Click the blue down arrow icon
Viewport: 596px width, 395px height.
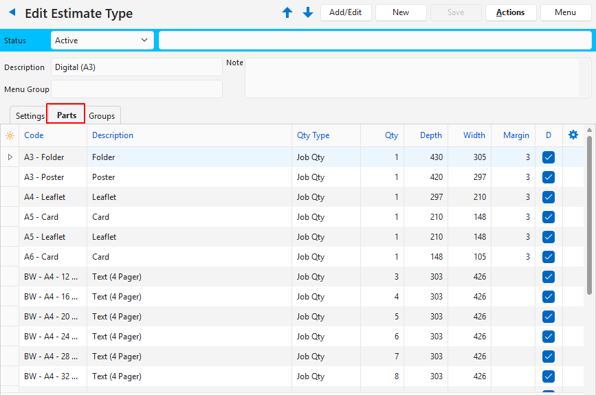pyautogui.click(x=308, y=12)
